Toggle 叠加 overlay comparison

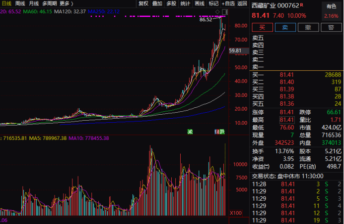click(157, 3)
